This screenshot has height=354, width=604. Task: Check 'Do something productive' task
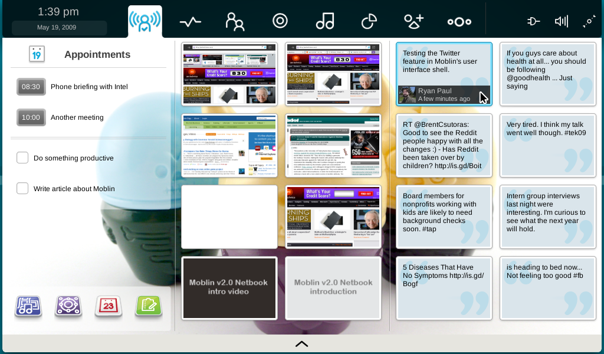click(22, 158)
